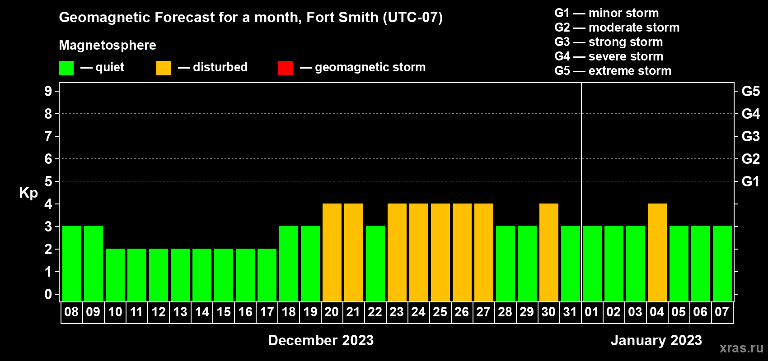Click the green bar for January 07

coord(722,264)
